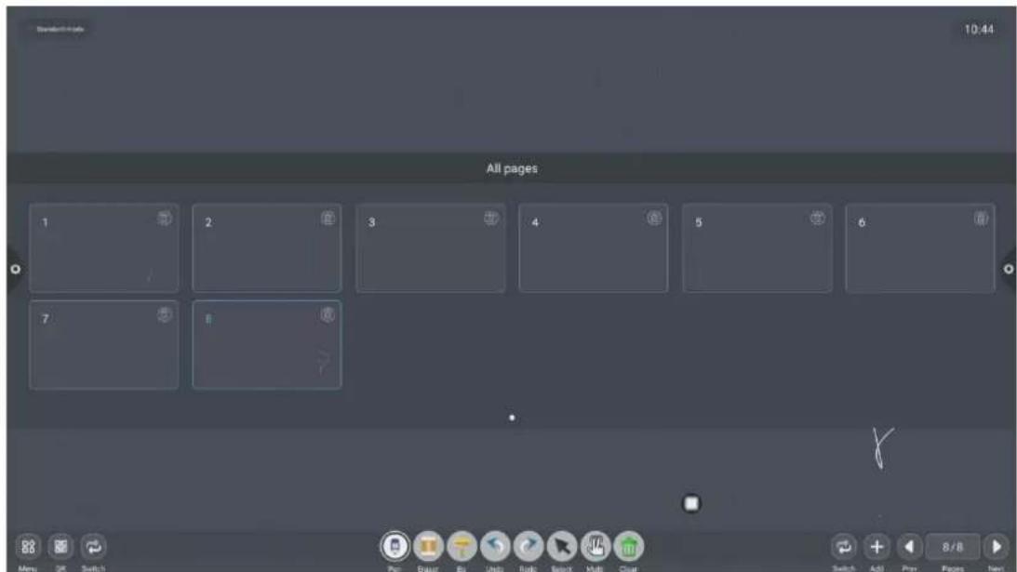This screenshot has width=1017, height=572.
Task: Select the Eraser tool
Action: 428,546
